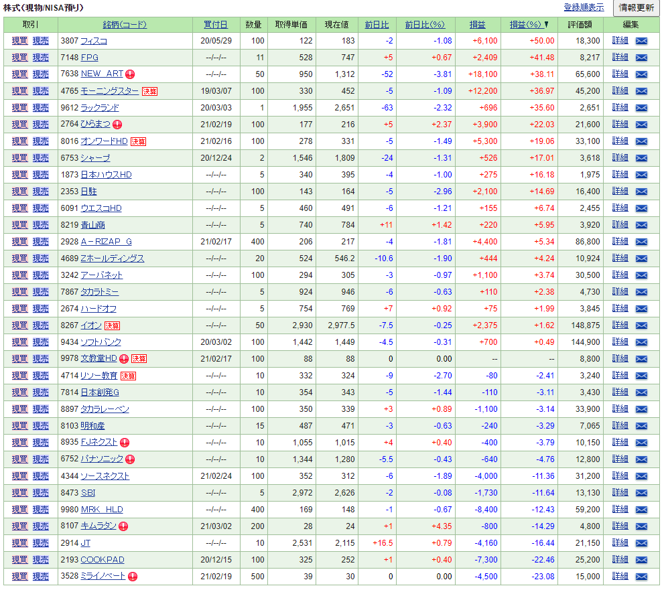This screenshot has height=590, width=664.
Task: Click 現売 for SBI
Action: (x=41, y=493)
